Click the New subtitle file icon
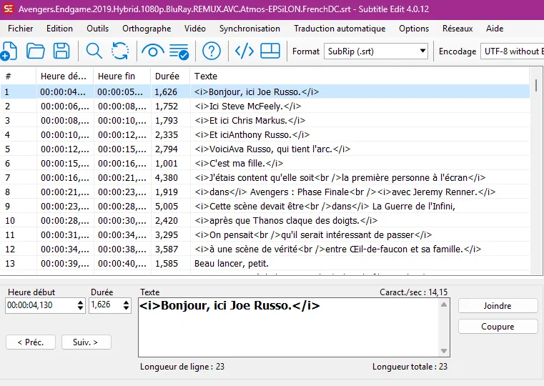The height and width of the screenshot is (386, 544). click(9, 51)
